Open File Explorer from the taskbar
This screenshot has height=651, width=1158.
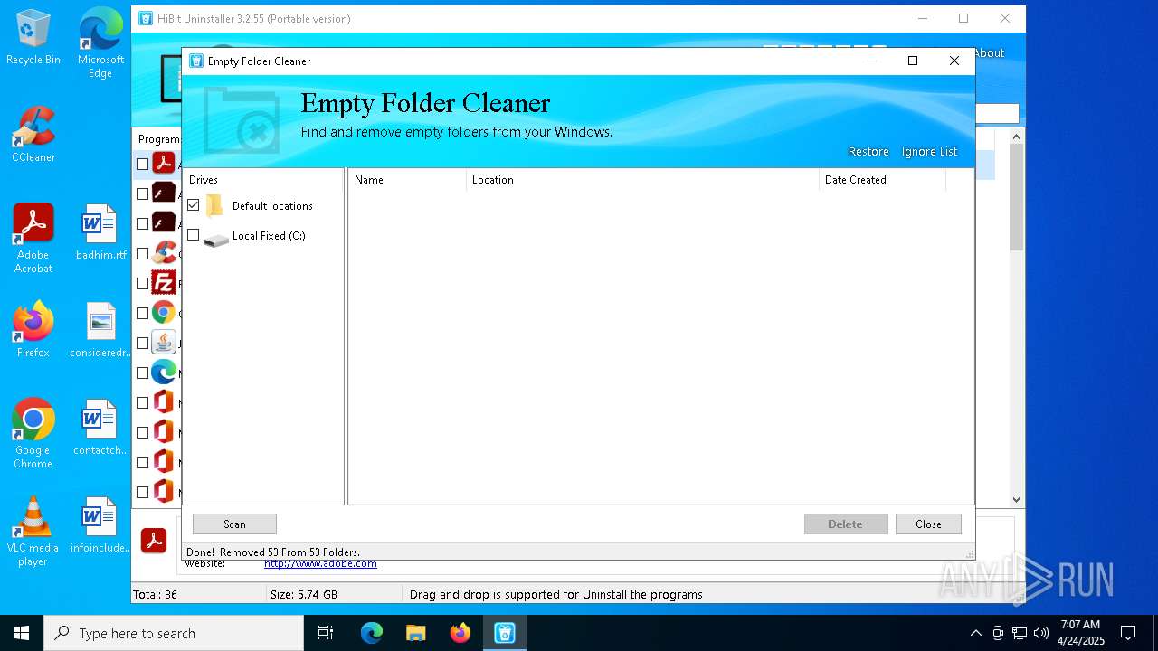416,633
